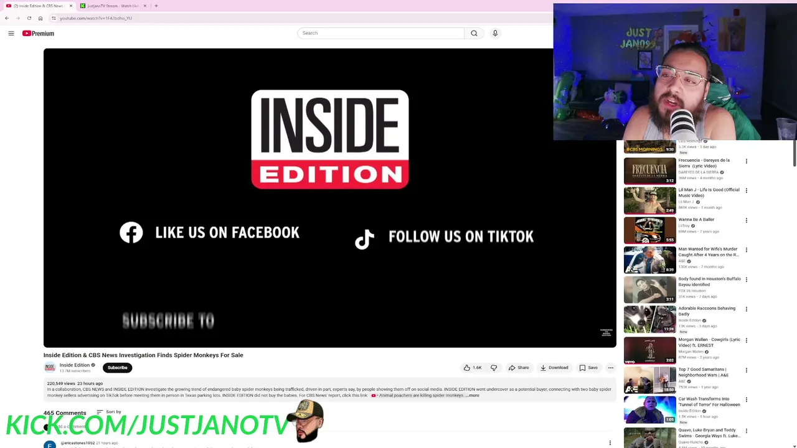The image size is (797, 448).
Task: Download the video
Action: point(554,368)
